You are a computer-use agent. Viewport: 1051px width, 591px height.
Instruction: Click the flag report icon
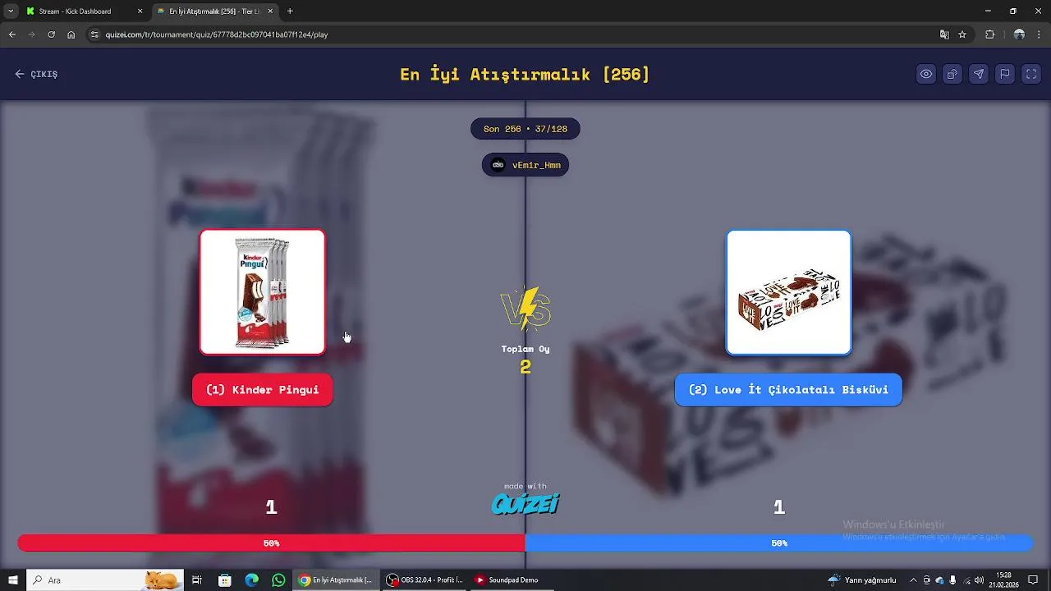[1005, 74]
